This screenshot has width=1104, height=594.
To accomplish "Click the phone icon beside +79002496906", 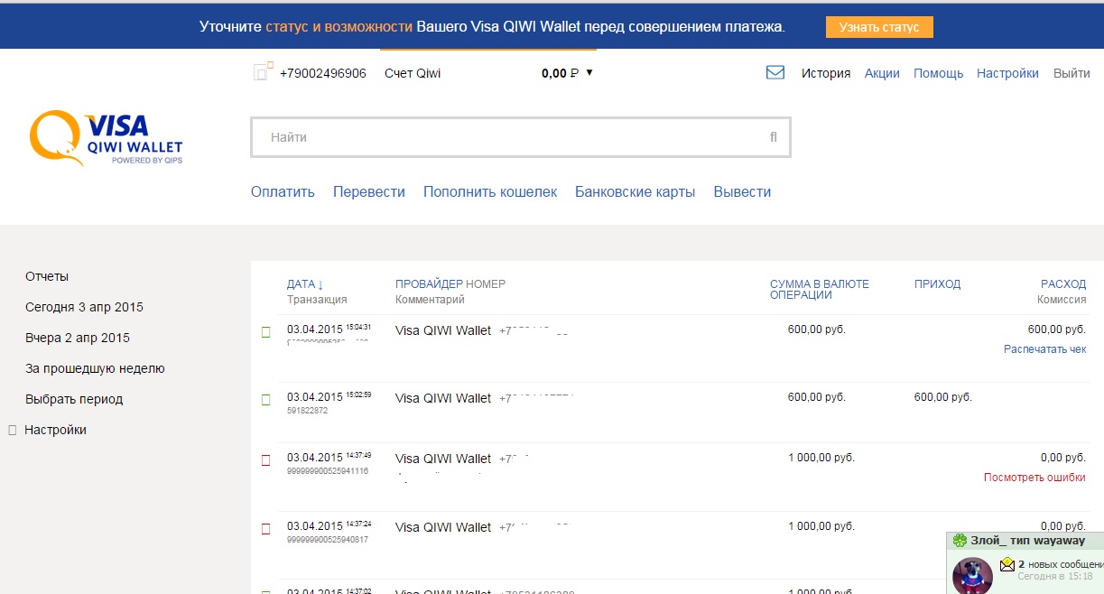I will click(263, 72).
